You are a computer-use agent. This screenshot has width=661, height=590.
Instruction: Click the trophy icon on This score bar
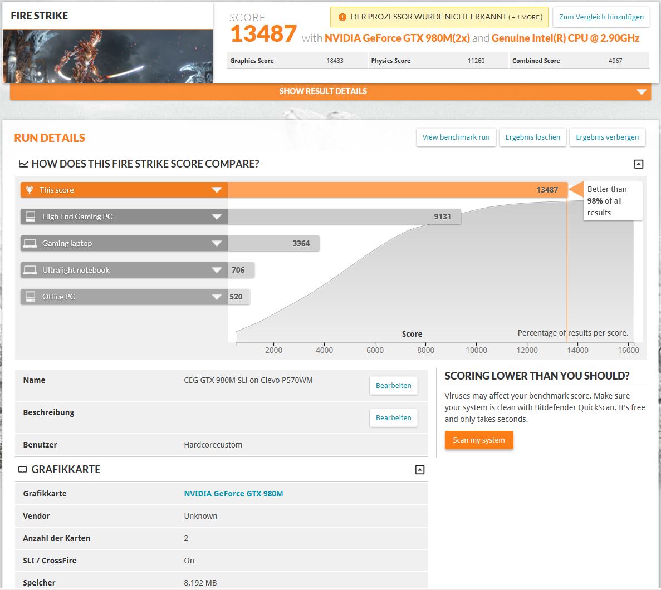(30, 190)
